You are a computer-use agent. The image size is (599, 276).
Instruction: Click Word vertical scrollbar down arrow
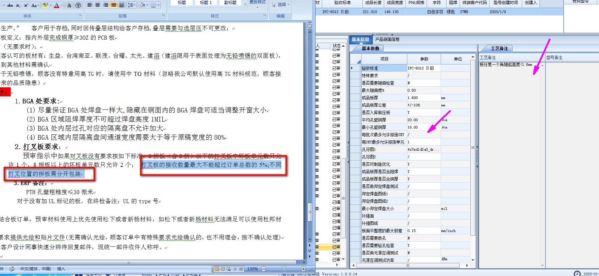click(310, 240)
